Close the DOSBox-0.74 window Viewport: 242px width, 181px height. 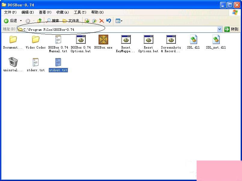click(237, 5)
